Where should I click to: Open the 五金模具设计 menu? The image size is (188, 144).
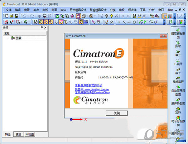coord(78,10)
